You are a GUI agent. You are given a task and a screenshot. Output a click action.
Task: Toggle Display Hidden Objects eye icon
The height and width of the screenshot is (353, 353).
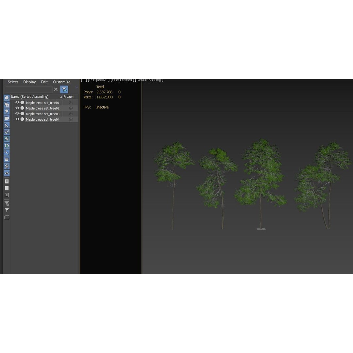pyautogui.click(x=7, y=173)
